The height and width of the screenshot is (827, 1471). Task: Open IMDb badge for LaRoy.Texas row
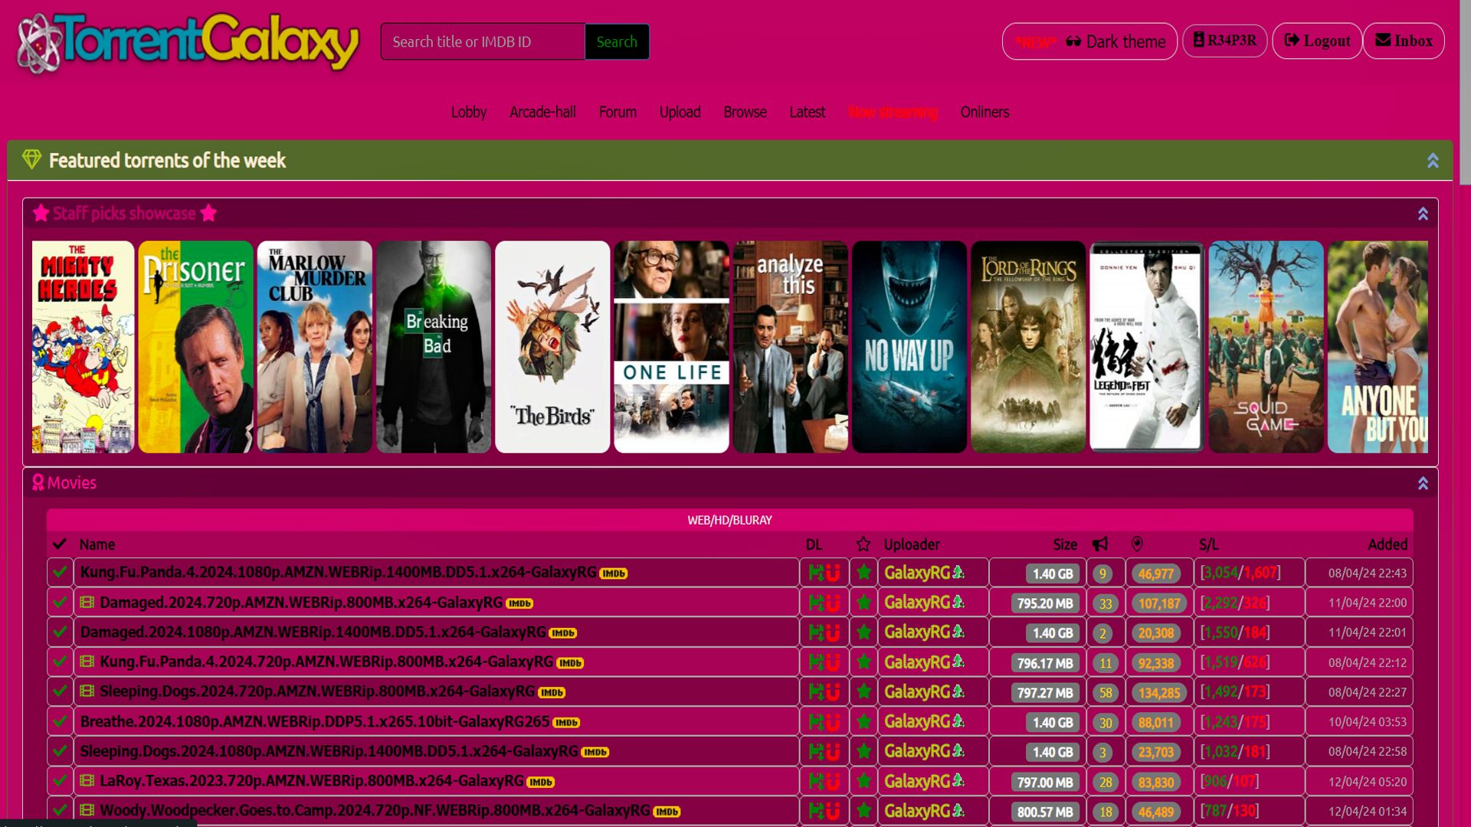click(x=541, y=782)
